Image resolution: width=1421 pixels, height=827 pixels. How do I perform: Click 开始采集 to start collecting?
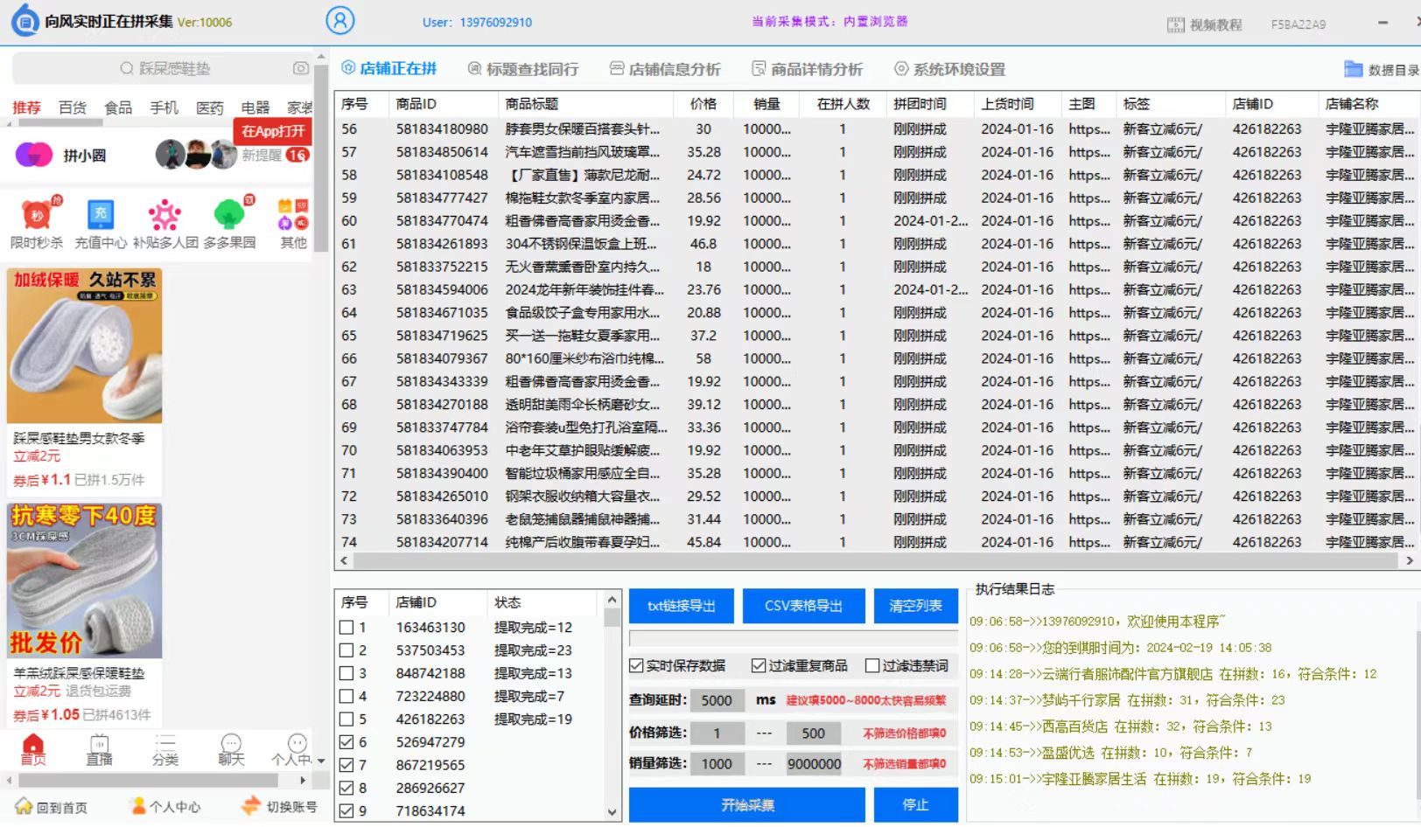coord(747,805)
